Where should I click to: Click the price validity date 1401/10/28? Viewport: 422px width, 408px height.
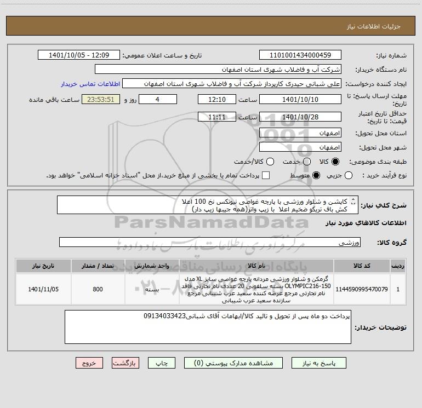tap(300, 117)
